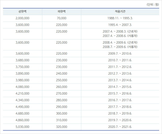Click the period 2018.7. ~ 2019.6.

[x=120, y=113]
